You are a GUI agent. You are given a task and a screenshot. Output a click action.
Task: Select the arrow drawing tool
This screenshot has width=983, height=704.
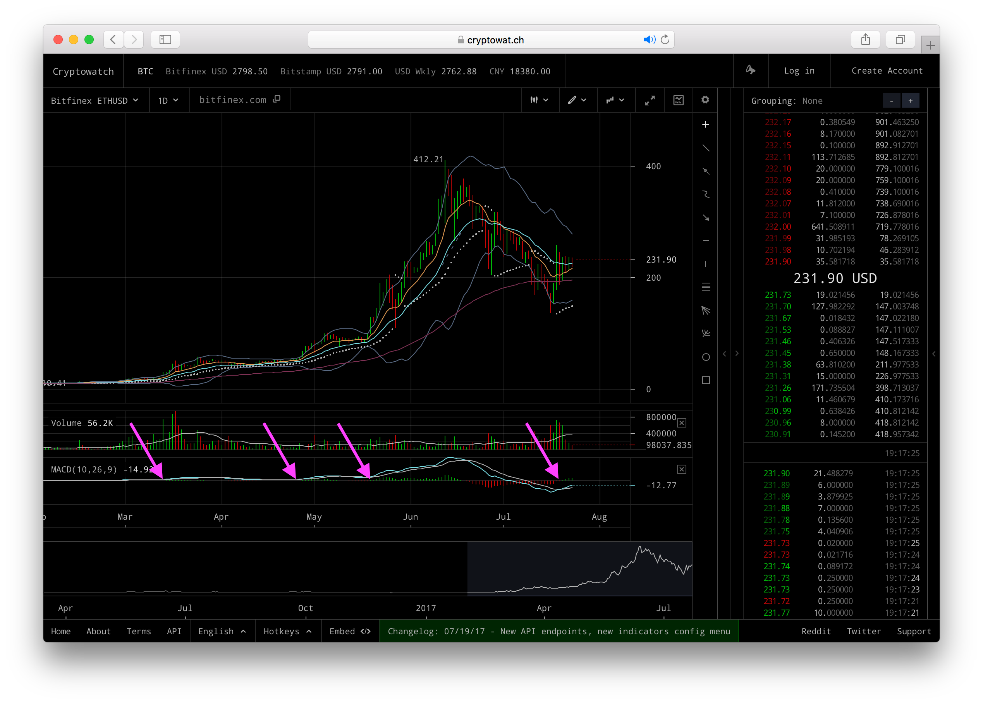coord(706,218)
